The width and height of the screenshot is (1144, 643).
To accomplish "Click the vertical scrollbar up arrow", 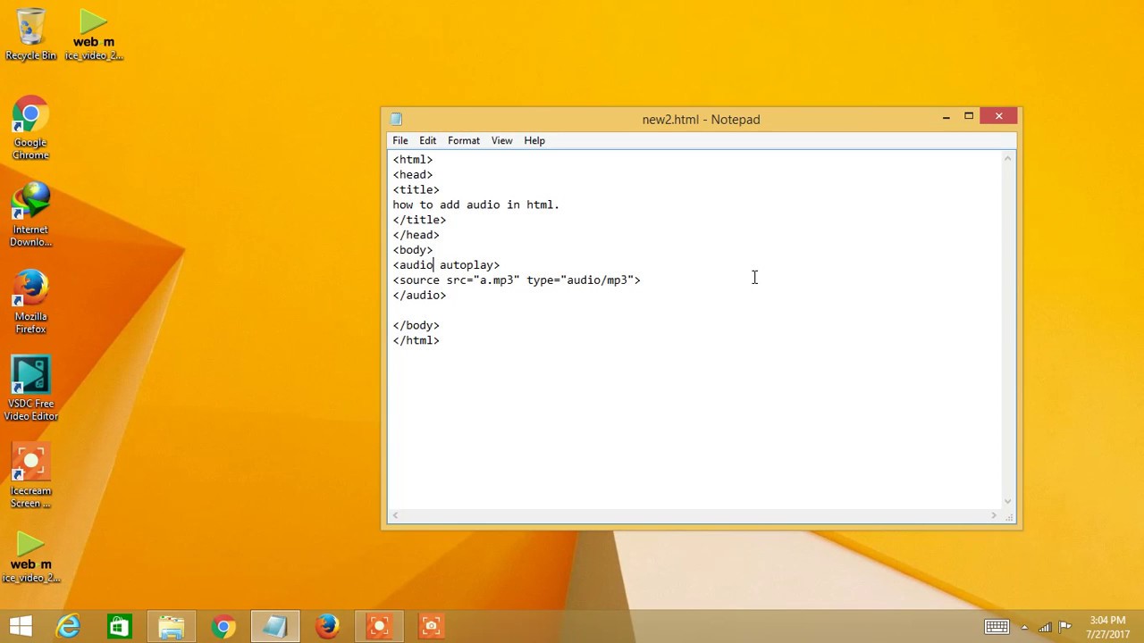I will (1008, 159).
